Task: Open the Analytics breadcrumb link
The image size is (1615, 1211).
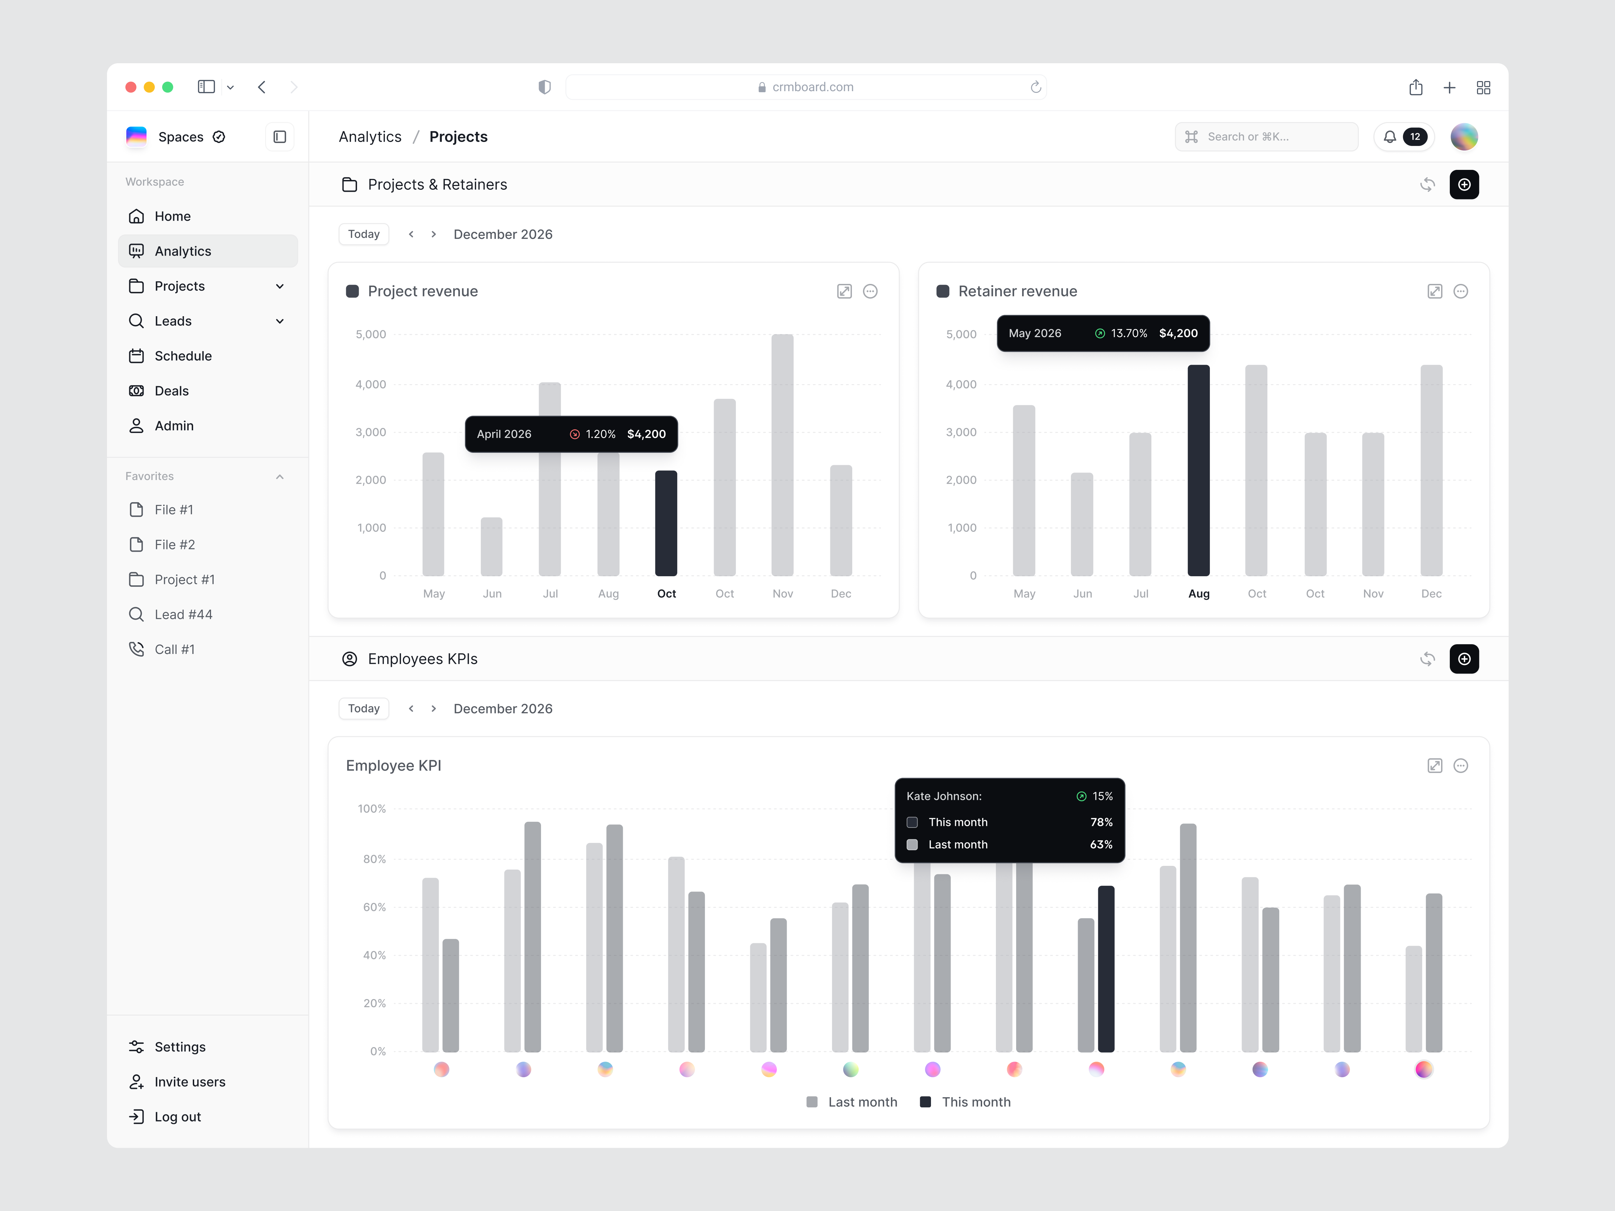Action: (369, 137)
